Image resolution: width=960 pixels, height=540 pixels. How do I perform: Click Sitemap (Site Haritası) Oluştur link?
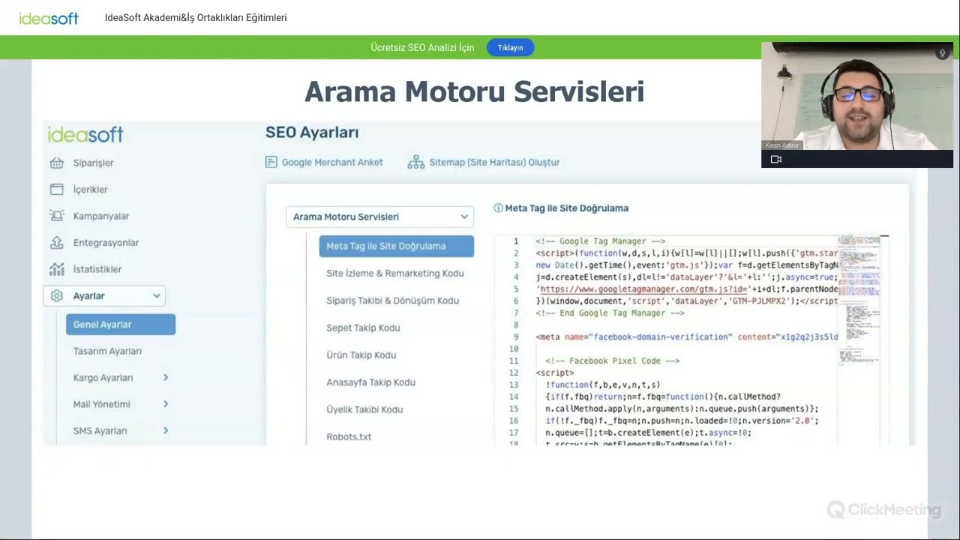pos(494,162)
